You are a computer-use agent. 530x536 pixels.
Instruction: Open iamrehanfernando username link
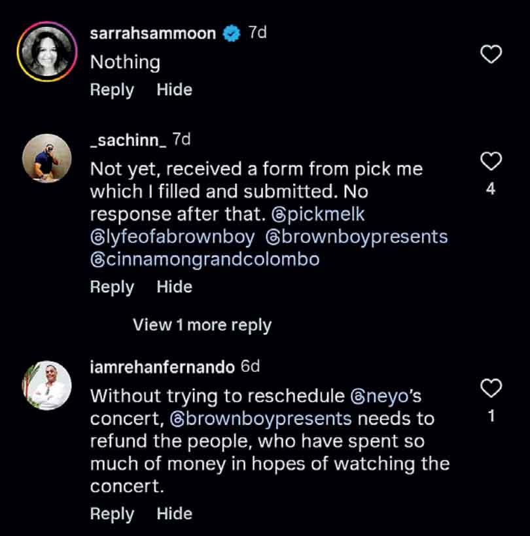pos(162,367)
